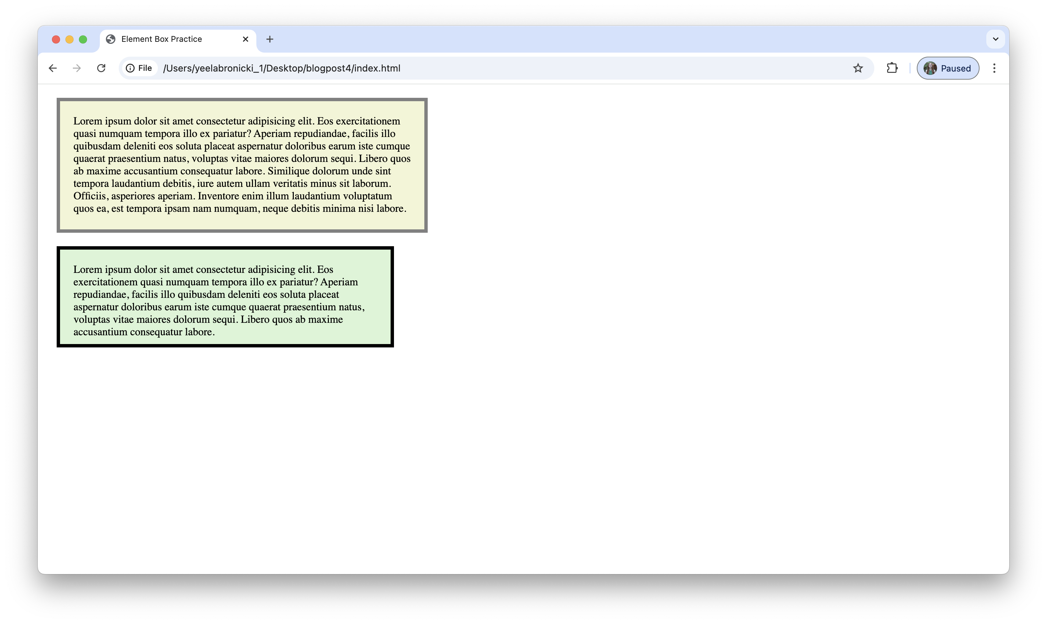The height and width of the screenshot is (624, 1047).
Task: Click the globe favicon on the tab
Action: pos(111,39)
